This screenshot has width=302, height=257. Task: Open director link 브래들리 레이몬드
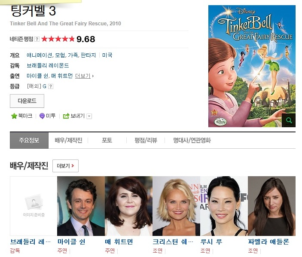48,65
